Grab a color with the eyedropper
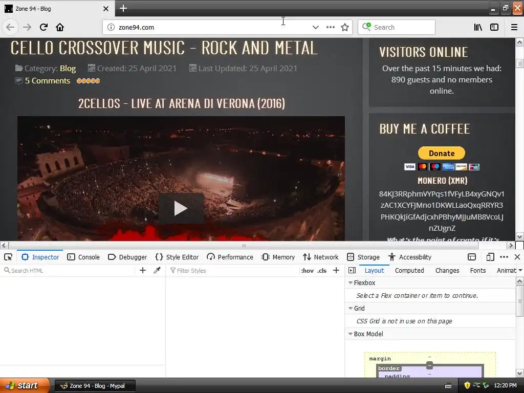The width and height of the screenshot is (524, 393). tap(157, 270)
